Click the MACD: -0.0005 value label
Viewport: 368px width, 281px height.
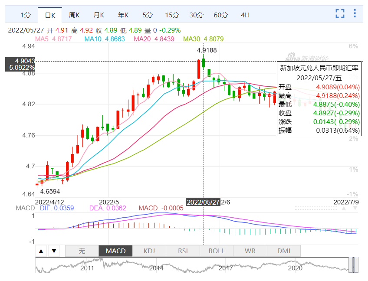161,208
